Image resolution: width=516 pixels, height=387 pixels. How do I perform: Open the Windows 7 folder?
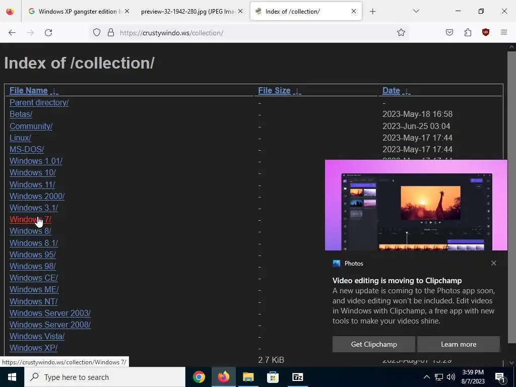(x=30, y=220)
